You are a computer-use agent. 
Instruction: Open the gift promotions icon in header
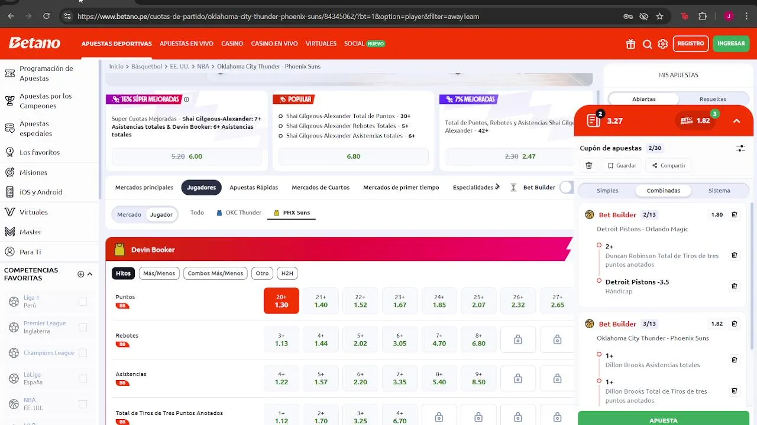pos(631,44)
